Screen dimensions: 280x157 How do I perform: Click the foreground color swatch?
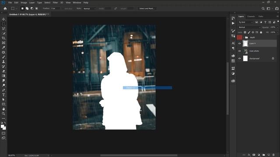[2, 126]
